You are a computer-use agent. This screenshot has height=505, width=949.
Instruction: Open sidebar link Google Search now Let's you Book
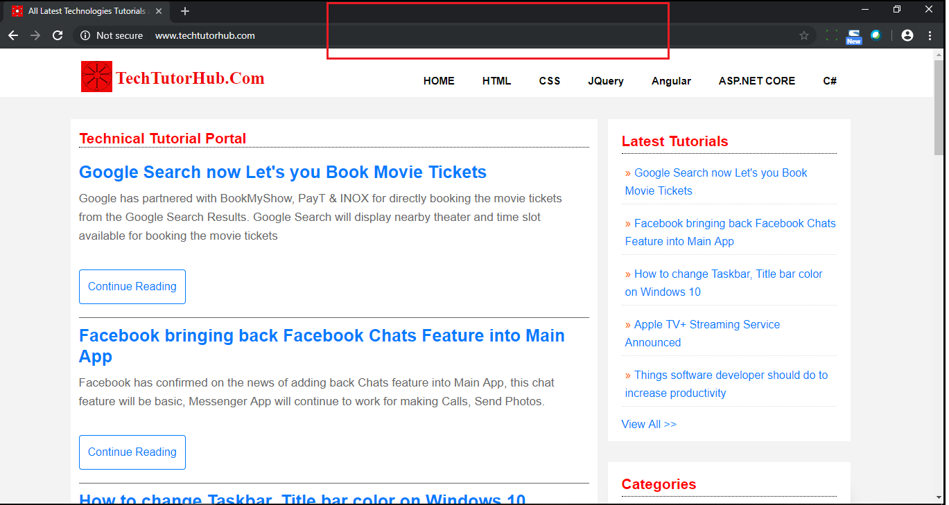coord(716,181)
